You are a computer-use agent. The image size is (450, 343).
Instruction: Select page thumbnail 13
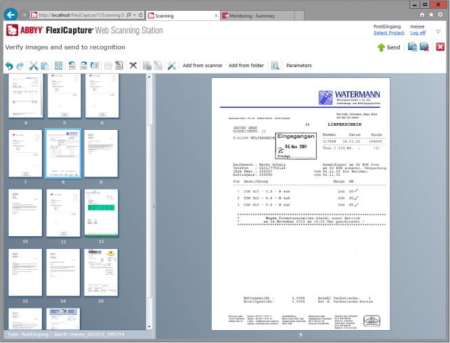coord(25,273)
